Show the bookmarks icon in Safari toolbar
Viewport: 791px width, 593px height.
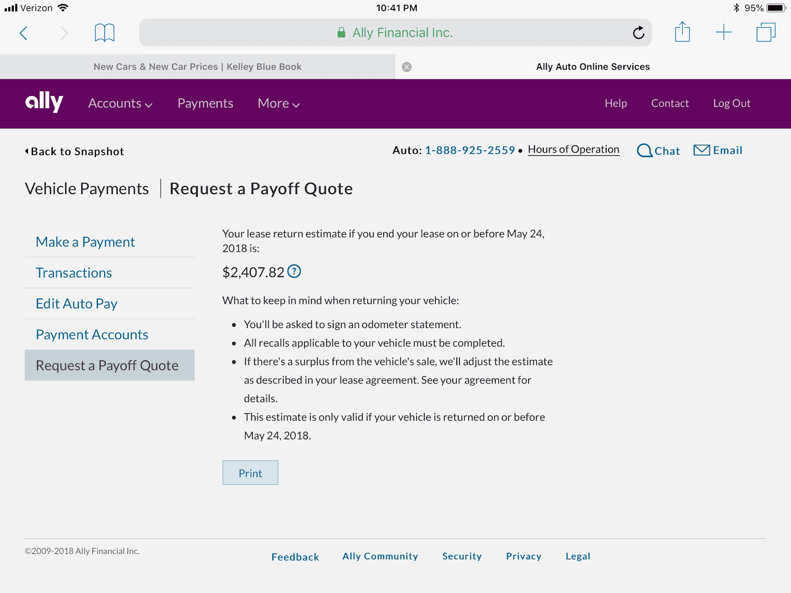[x=104, y=32]
